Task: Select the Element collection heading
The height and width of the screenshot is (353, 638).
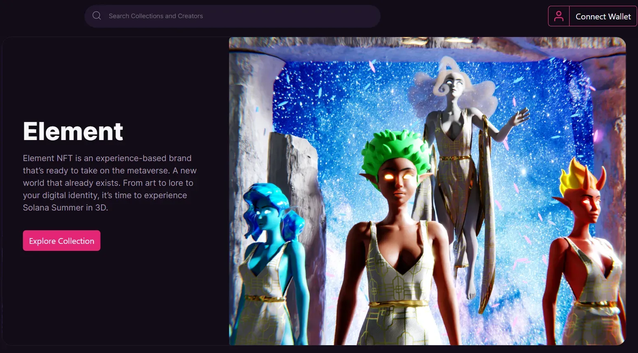Action: (73, 131)
